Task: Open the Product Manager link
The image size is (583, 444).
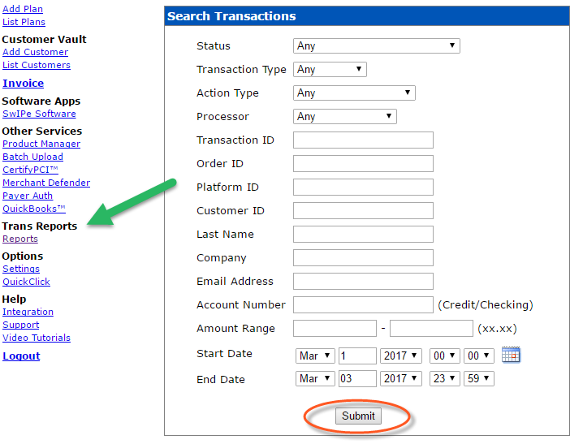Action: click(x=41, y=144)
